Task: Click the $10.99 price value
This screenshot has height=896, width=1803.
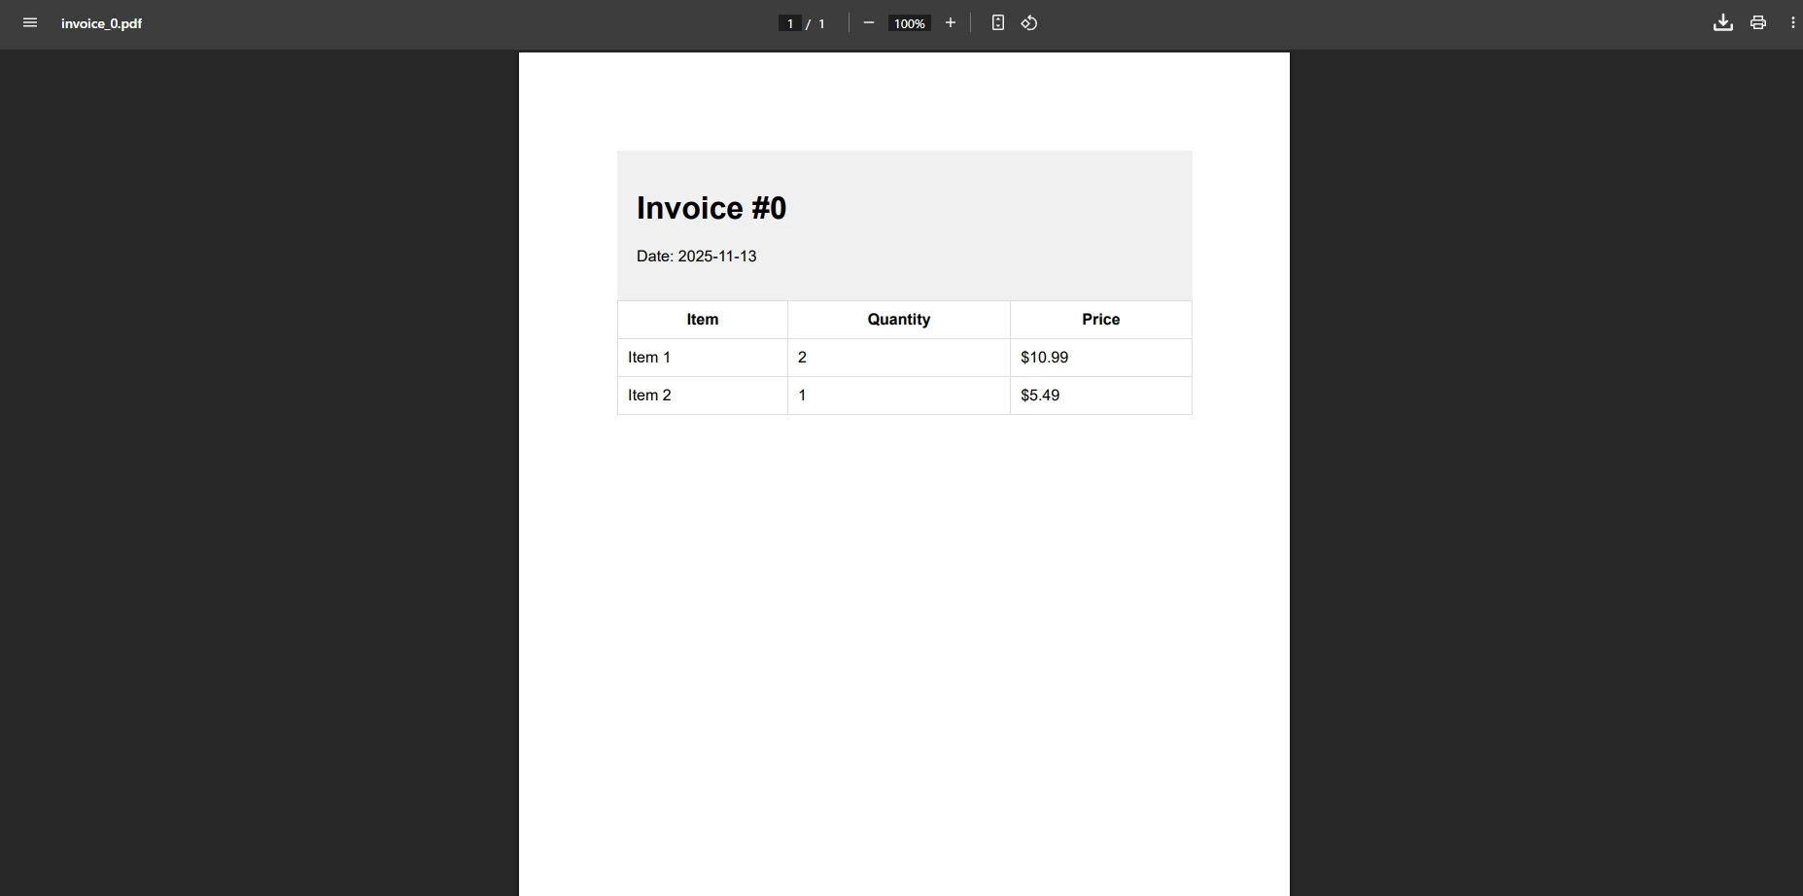Action: click(1044, 357)
